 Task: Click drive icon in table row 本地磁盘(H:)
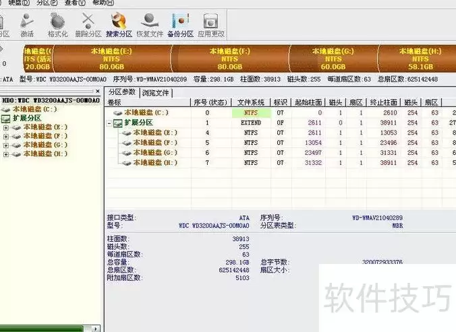tap(127, 163)
